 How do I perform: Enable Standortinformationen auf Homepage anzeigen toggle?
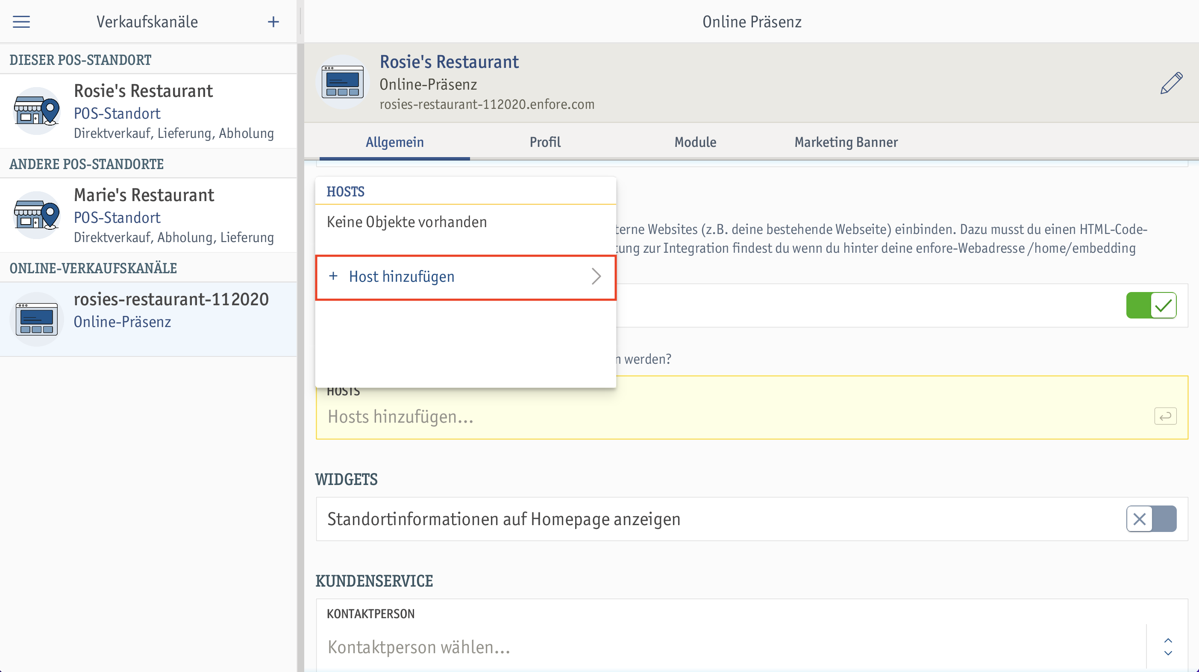(x=1151, y=519)
